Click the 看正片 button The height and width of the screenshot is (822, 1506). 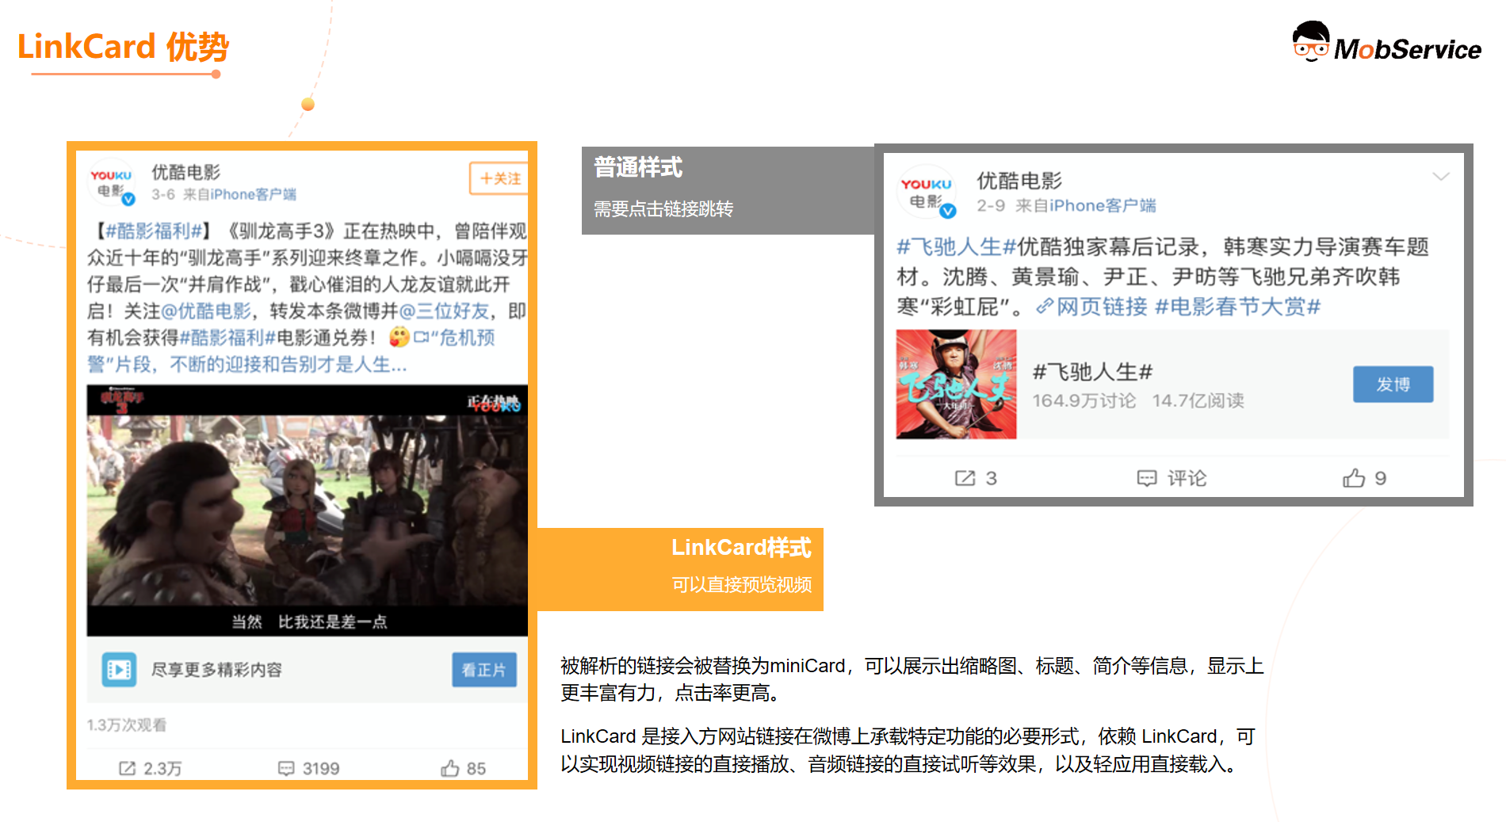coord(484,670)
